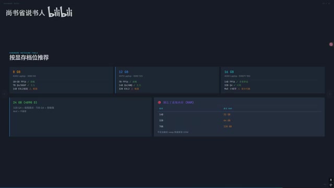Click the RAM panel heading text
The height and width of the screenshot is (188, 334).
pos(178,102)
